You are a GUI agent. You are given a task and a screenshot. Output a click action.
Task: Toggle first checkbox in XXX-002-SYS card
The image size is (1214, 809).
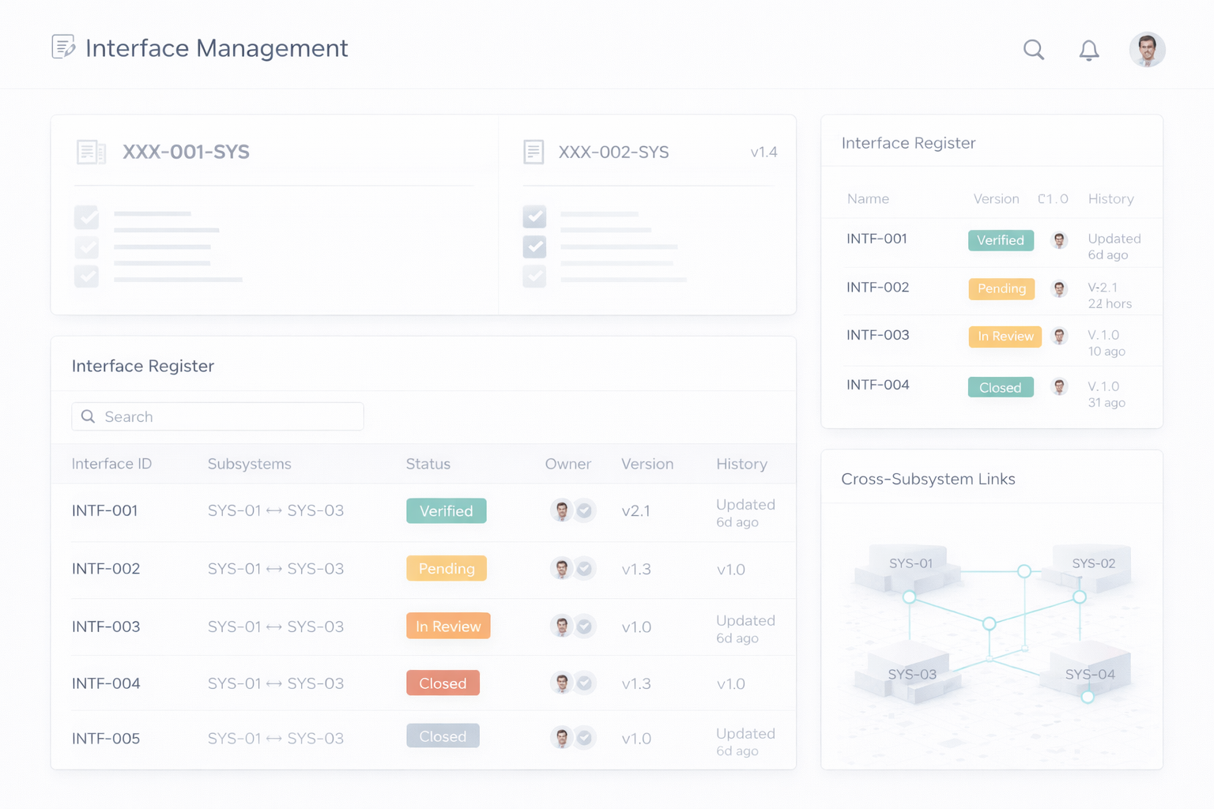pyautogui.click(x=534, y=217)
